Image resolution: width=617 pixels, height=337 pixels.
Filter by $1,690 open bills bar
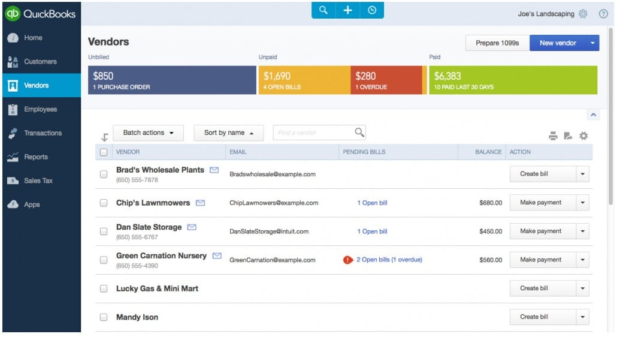(304, 80)
